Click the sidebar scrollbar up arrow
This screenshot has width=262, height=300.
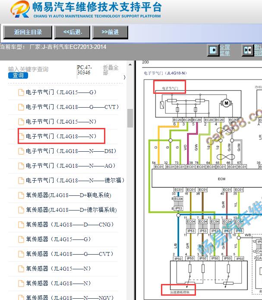click(x=130, y=65)
